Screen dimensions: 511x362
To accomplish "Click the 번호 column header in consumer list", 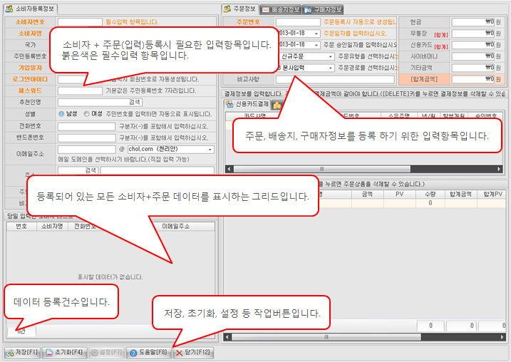I will (21, 226).
